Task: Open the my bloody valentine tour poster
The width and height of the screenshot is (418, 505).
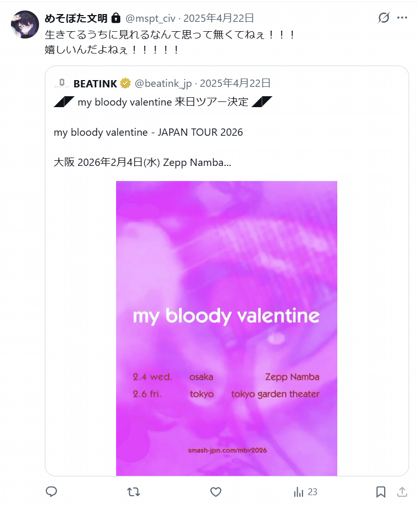Action: [226, 328]
